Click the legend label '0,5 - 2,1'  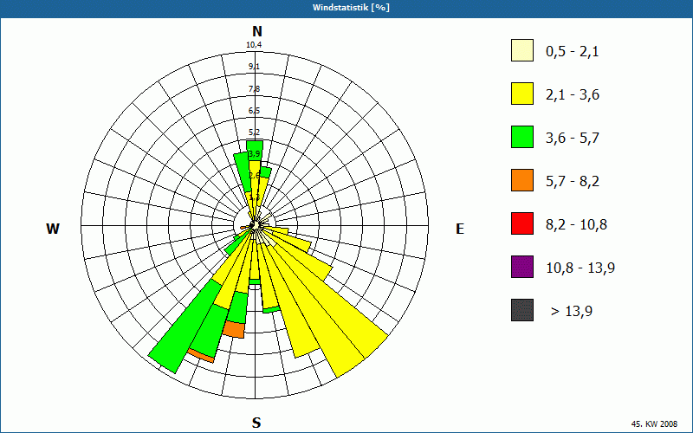573,52
